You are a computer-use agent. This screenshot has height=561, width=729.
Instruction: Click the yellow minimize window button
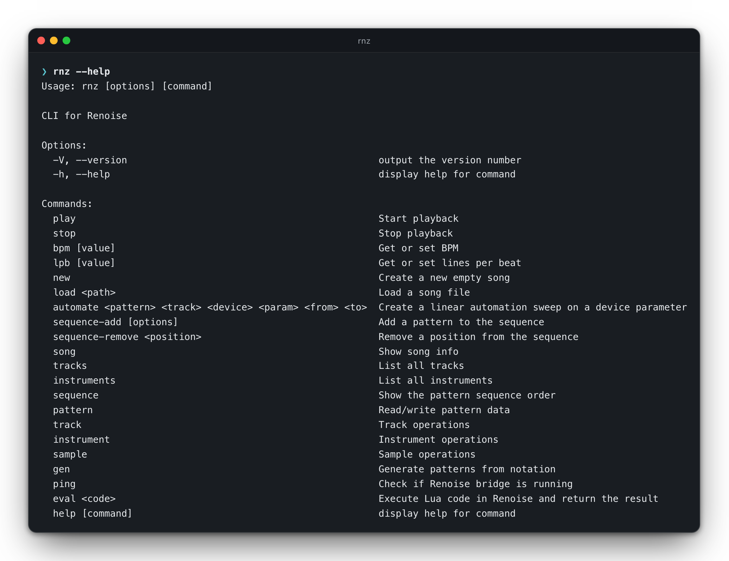pos(54,40)
